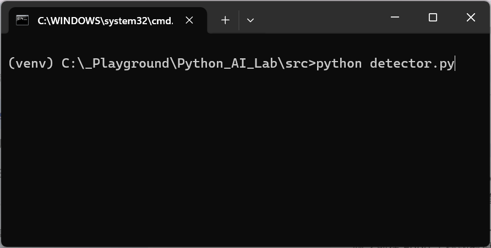Open a new terminal tab
The width and height of the screenshot is (491, 248).
click(x=225, y=20)
